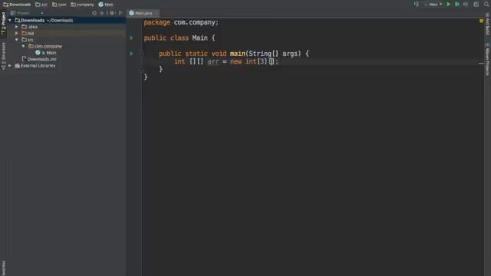Screen dimensions: 491x276
Task: Click company breadcrumb in navigation bar
Action: tap(82, 5)
